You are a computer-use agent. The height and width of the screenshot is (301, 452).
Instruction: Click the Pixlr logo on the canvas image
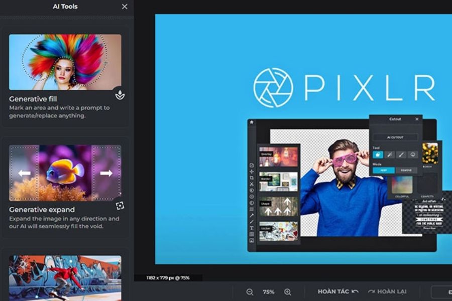pos(345,88)
